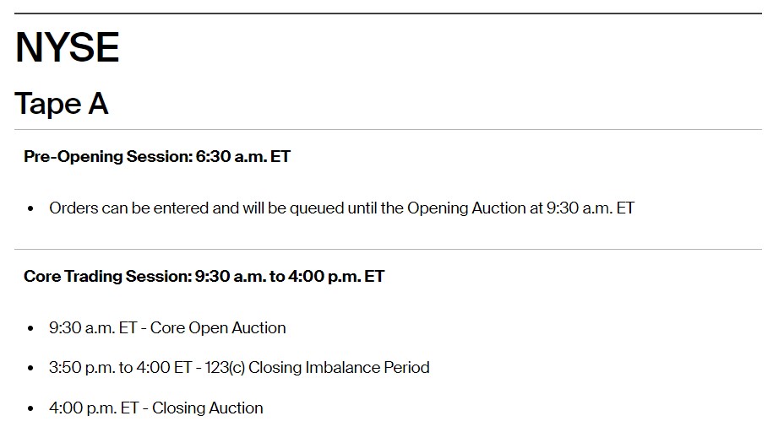Viewport: 784px width, 432px height.
Task: Select the 4:00 p.m. Closing Auction line
Action: [156, 408]
